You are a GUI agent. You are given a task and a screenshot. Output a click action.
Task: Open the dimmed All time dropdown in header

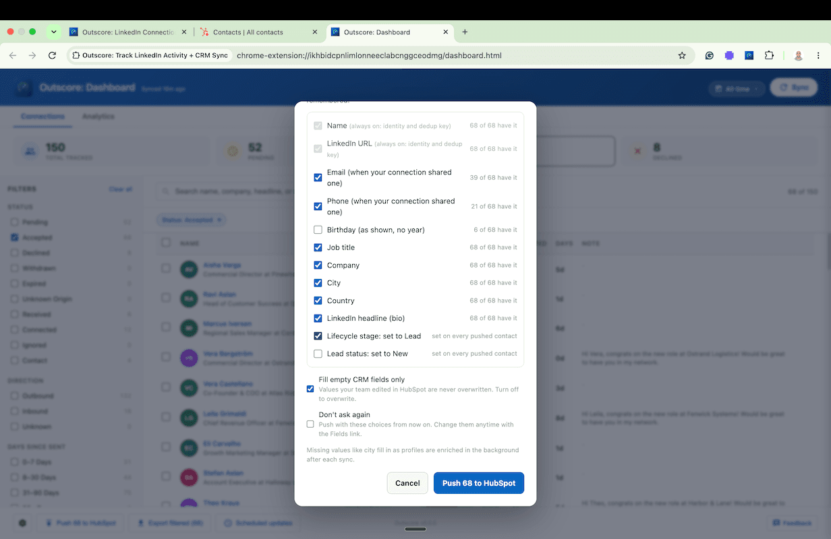pyautogui.click(x=737, y=88)
